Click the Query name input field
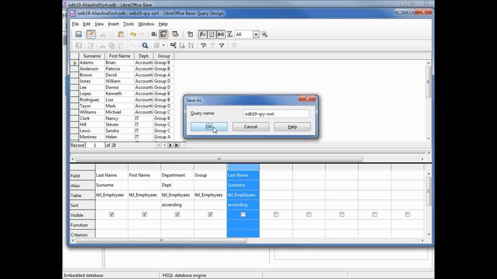The width and height of the screenshot is (497, 279). click(x=276, y=114)
